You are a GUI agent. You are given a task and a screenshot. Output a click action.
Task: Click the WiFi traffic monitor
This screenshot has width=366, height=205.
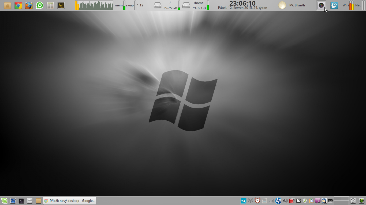348,5
